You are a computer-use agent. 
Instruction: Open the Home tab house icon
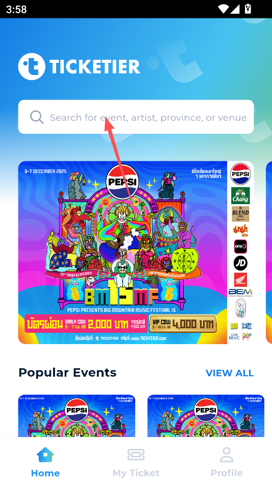(x=45, y=455)
